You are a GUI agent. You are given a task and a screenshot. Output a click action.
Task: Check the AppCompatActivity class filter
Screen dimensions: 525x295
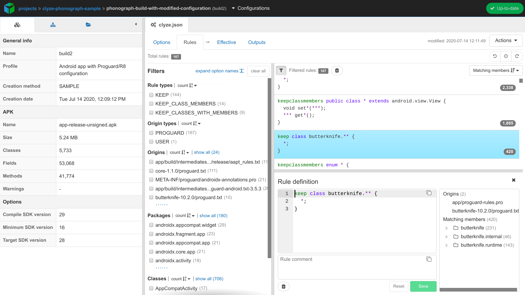point(151,288)
